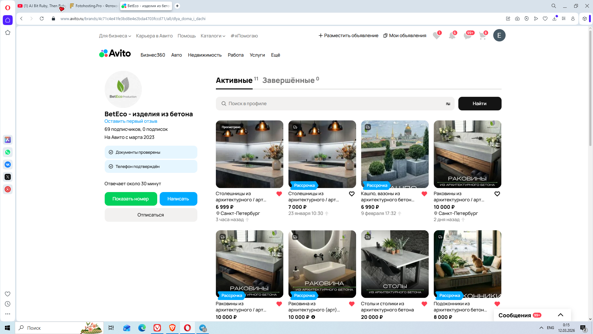Switch to the Завершённые tab
Screen dimensions: 593x334
click(288, 80)
